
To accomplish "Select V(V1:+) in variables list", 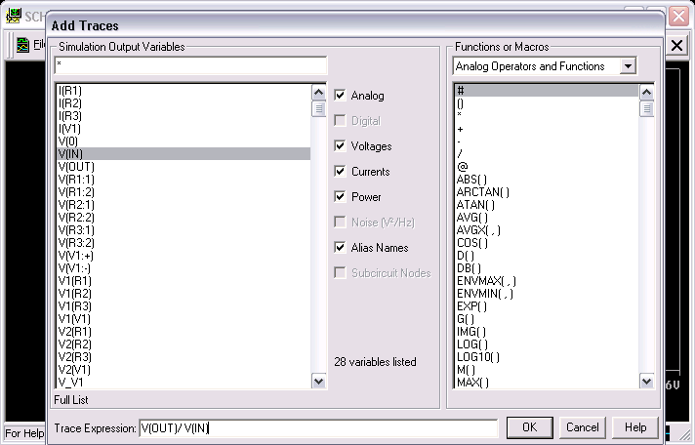I will click(x=184, y=256).
